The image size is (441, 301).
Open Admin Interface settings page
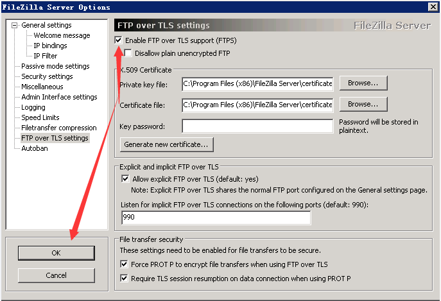(x=59, y=97)
